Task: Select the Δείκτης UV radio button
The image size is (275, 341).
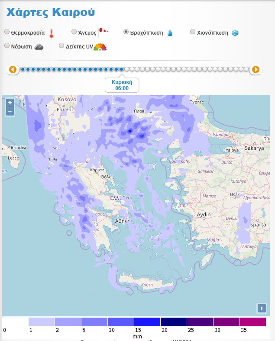Action: click(61, 45)
